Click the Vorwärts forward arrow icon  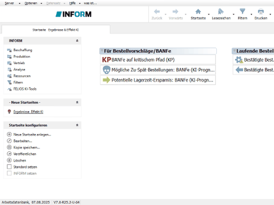coord(175,12)
